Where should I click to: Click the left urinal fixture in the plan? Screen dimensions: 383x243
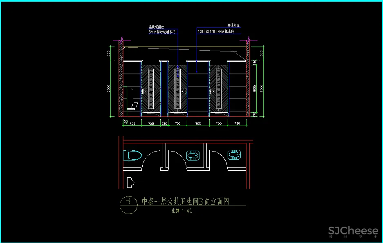[x=193, y=156]
